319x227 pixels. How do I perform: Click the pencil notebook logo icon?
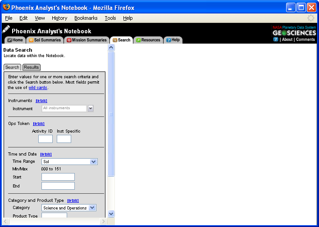6,30
